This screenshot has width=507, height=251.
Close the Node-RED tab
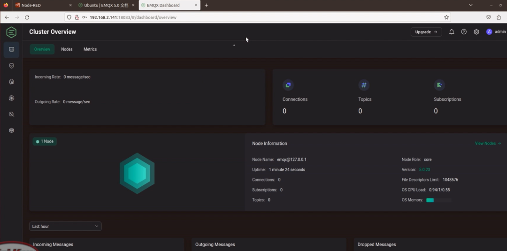pos(70,5)
